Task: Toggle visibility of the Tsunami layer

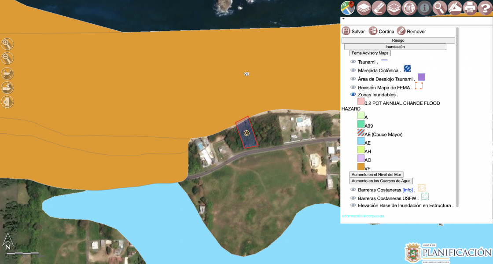Action: pyautogui.click(x=353, y=61)
